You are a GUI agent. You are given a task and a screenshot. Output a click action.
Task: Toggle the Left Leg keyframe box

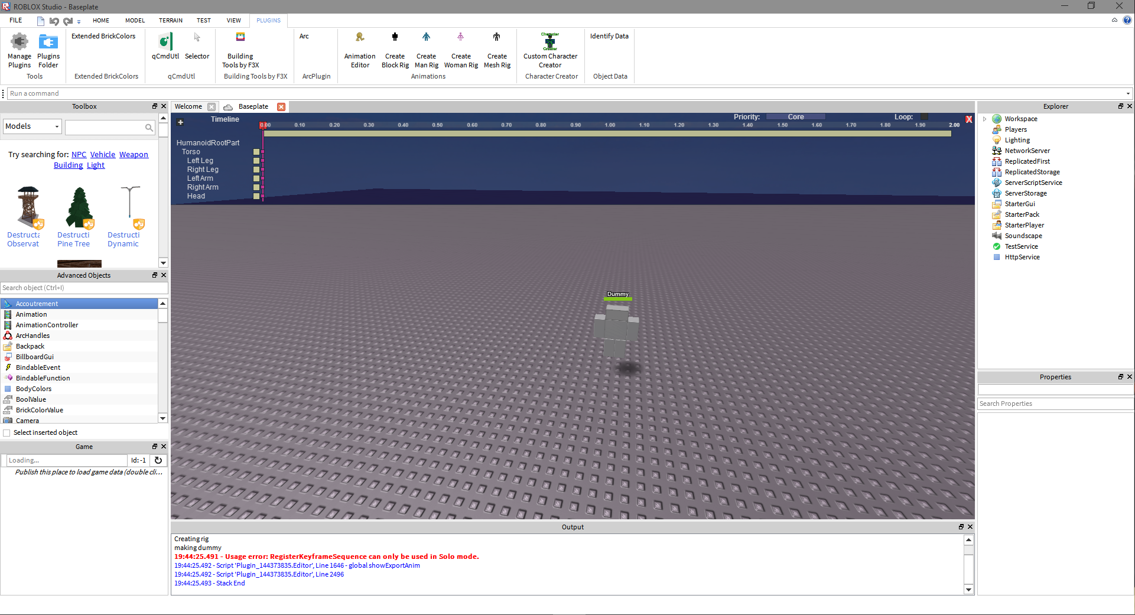pos(256,161)
